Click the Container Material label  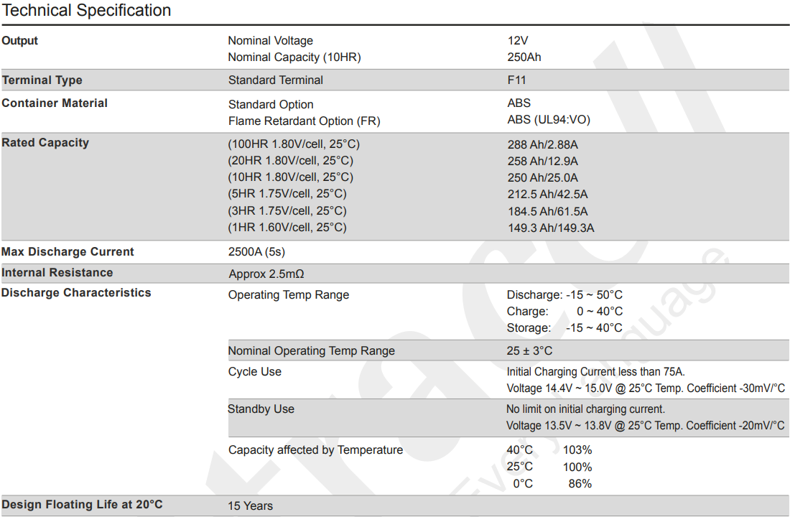pos(55,103)
